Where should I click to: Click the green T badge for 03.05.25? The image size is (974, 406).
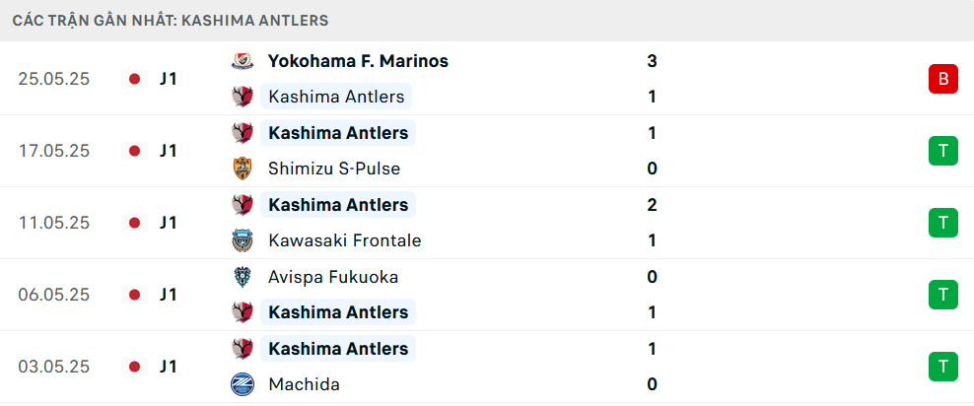943,367
